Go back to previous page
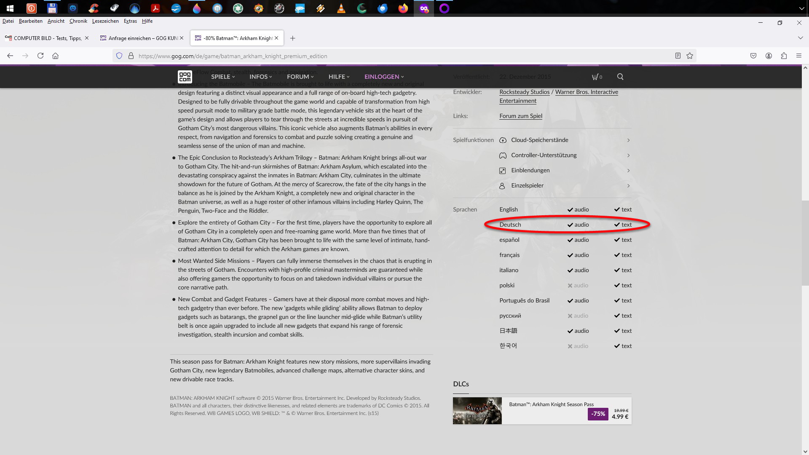The width and height of the screenshot is (809, 455). [x=10, y=56]
